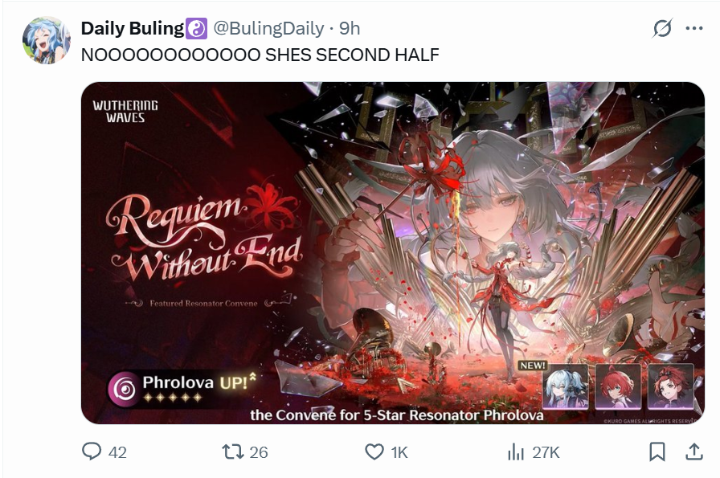Click the rightmost spiky-haired character portrait
This screenshot has height=478, width=720.
(x=670, y=386)
